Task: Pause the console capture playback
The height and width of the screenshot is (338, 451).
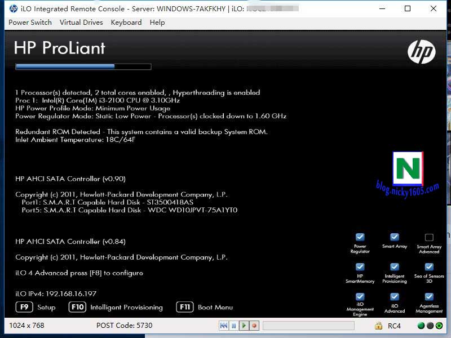Action: tap(233, 326)
